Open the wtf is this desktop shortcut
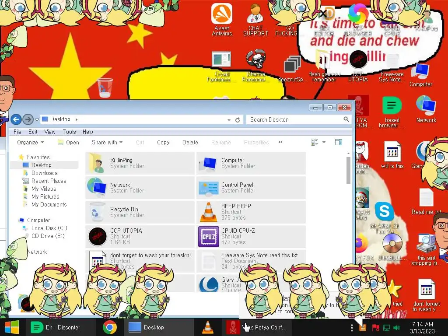Image resolution: width=448 pixels, height=336 pixels. click(x=392, y=155)
